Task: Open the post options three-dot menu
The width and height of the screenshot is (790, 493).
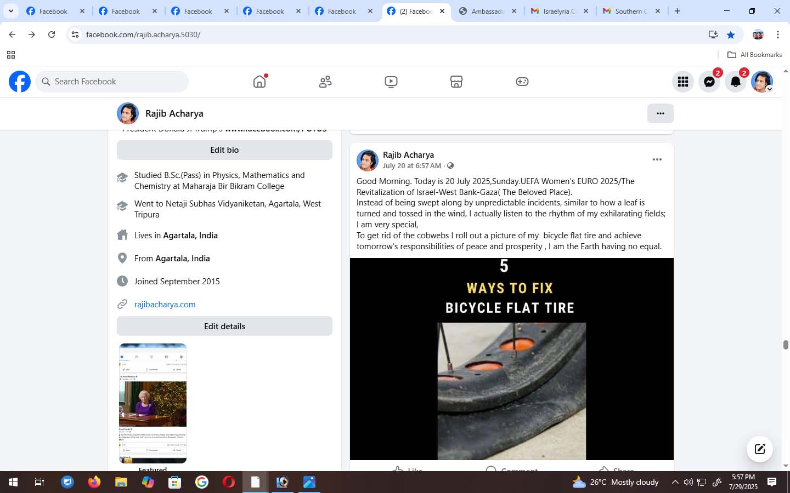Action: pyautogui.click(x=657, y=159)
